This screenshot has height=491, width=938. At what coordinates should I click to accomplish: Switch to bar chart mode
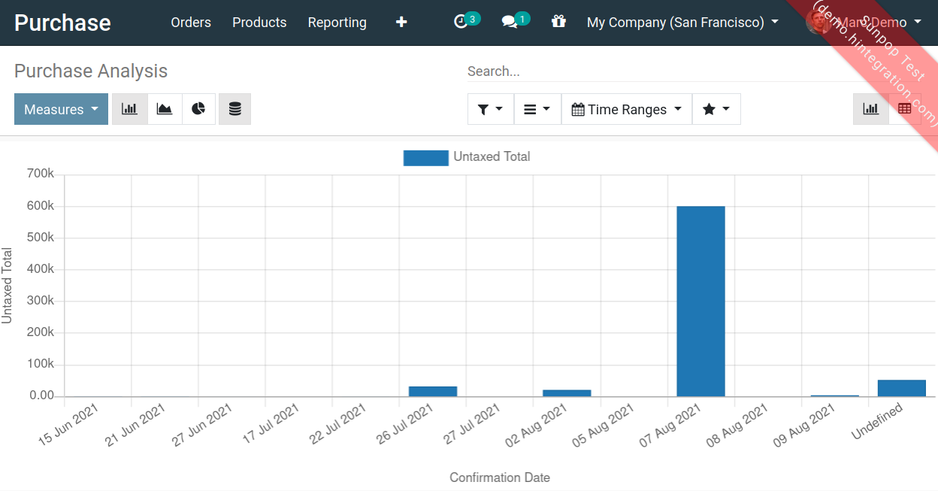coord(130,109)
